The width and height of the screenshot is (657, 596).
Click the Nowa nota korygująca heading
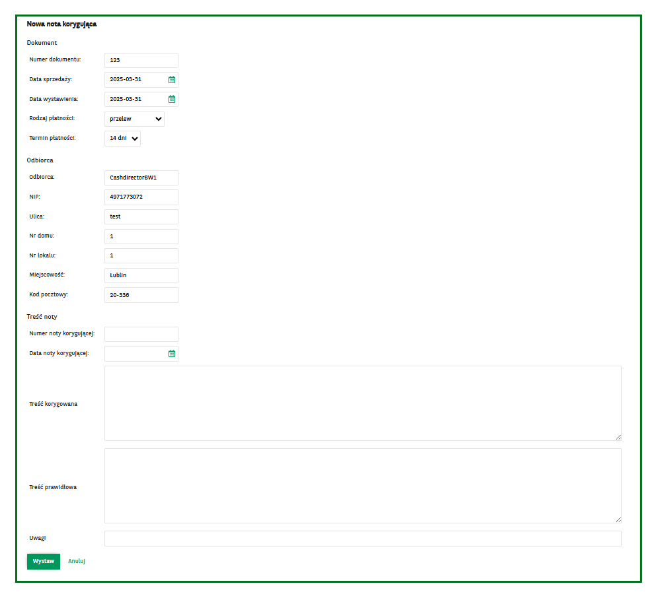click(61, 24)
